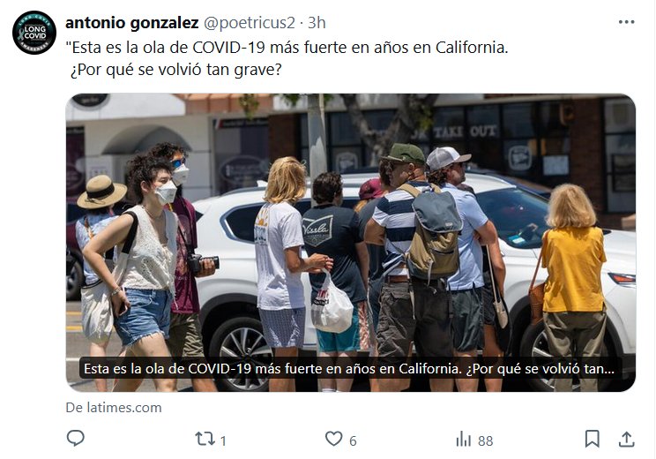Click the view count number 88
Viewport: 656px width, 459px height.
tap(485, 440)
